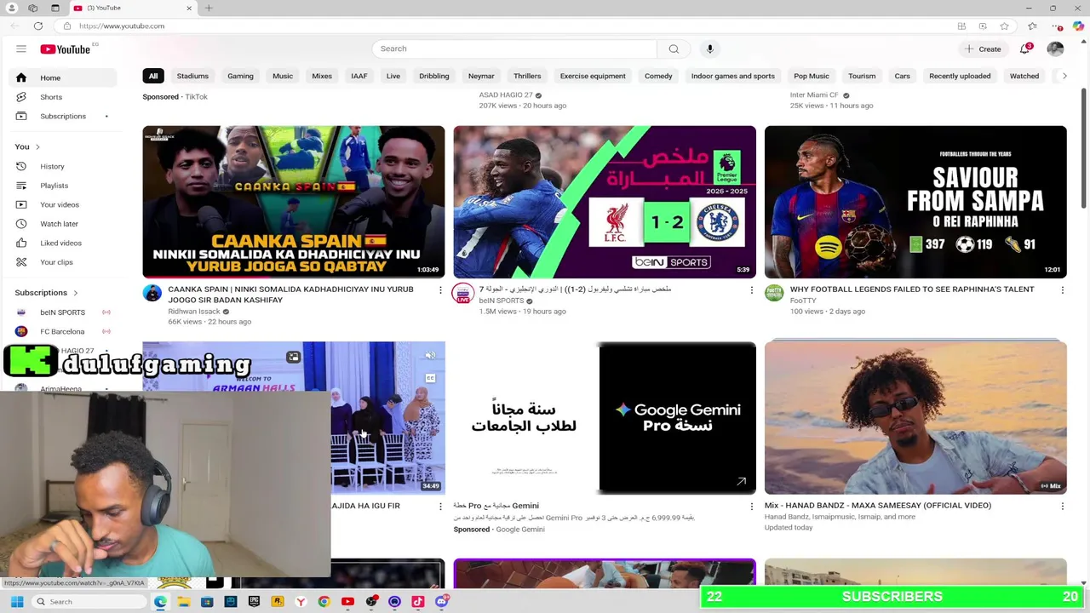Open History in the sidebar
The image size is (1090, 613).
(52, 166)
